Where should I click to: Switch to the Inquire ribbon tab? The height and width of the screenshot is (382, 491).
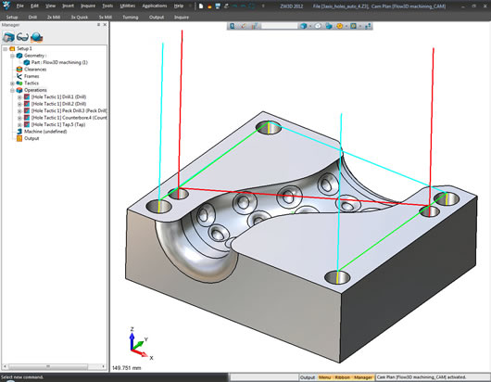tap(182, 18)
